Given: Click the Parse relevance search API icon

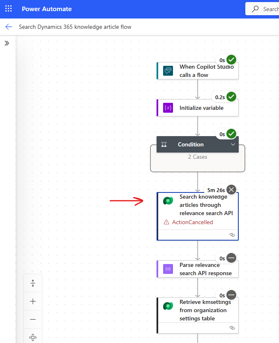Looking at the screenshot, I should (x=168, y=269).
